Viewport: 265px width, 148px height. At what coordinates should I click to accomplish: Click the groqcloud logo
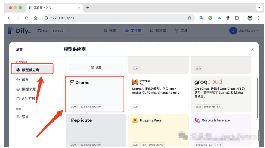(208, 82)
